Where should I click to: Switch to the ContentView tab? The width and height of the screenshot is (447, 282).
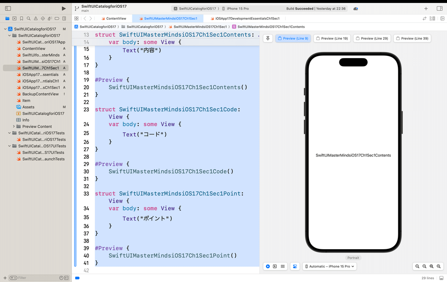tap(114, 18)
